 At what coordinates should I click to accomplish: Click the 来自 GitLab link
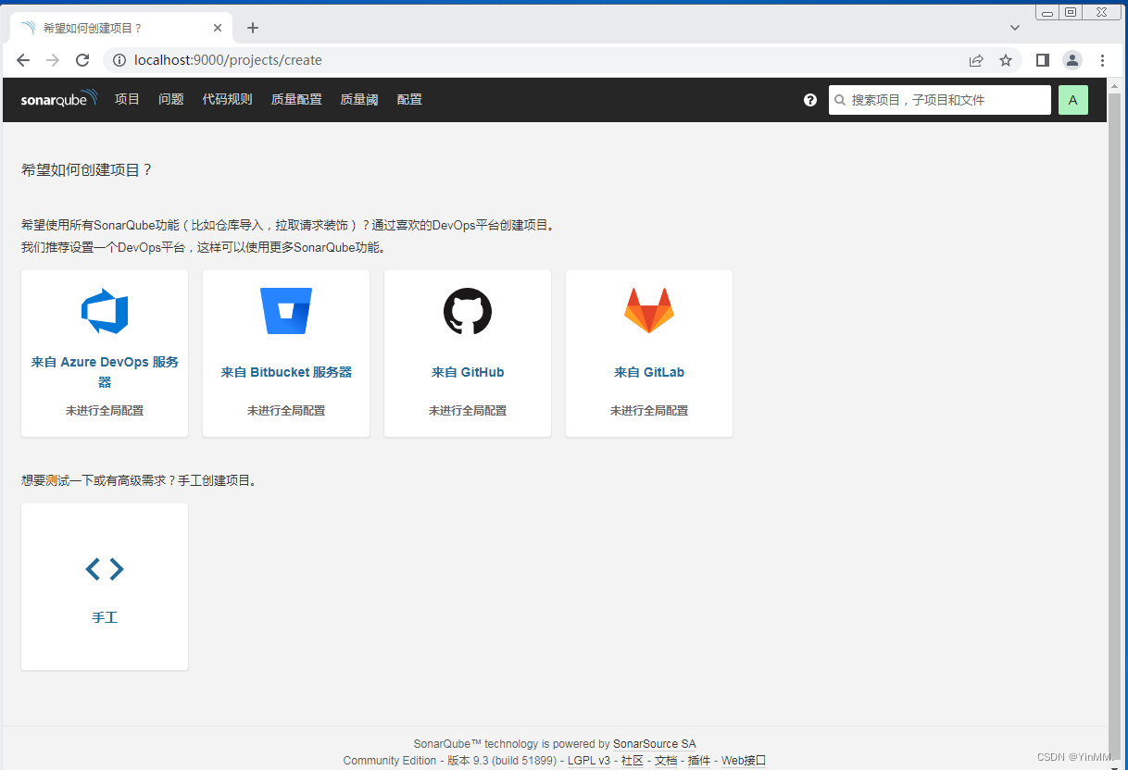(649, 372)
